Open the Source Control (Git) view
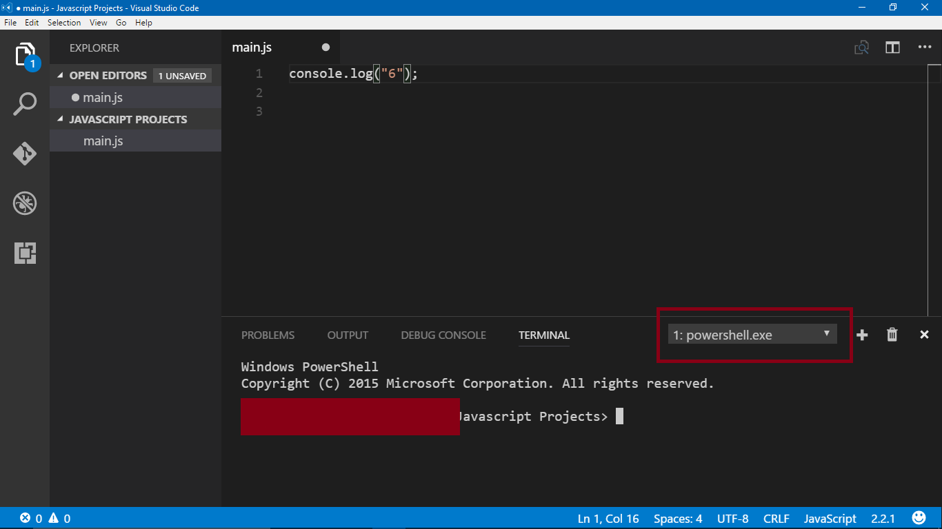 [x=25, y=154]
